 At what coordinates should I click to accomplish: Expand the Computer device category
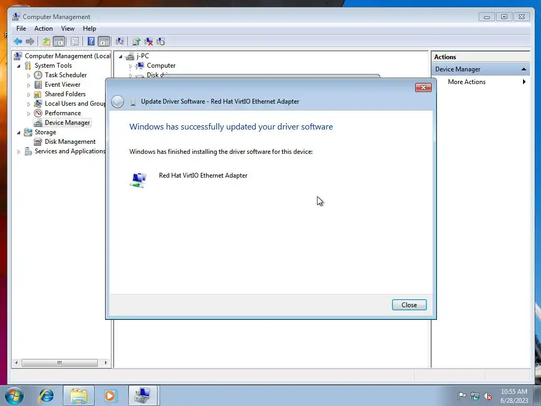131,66
